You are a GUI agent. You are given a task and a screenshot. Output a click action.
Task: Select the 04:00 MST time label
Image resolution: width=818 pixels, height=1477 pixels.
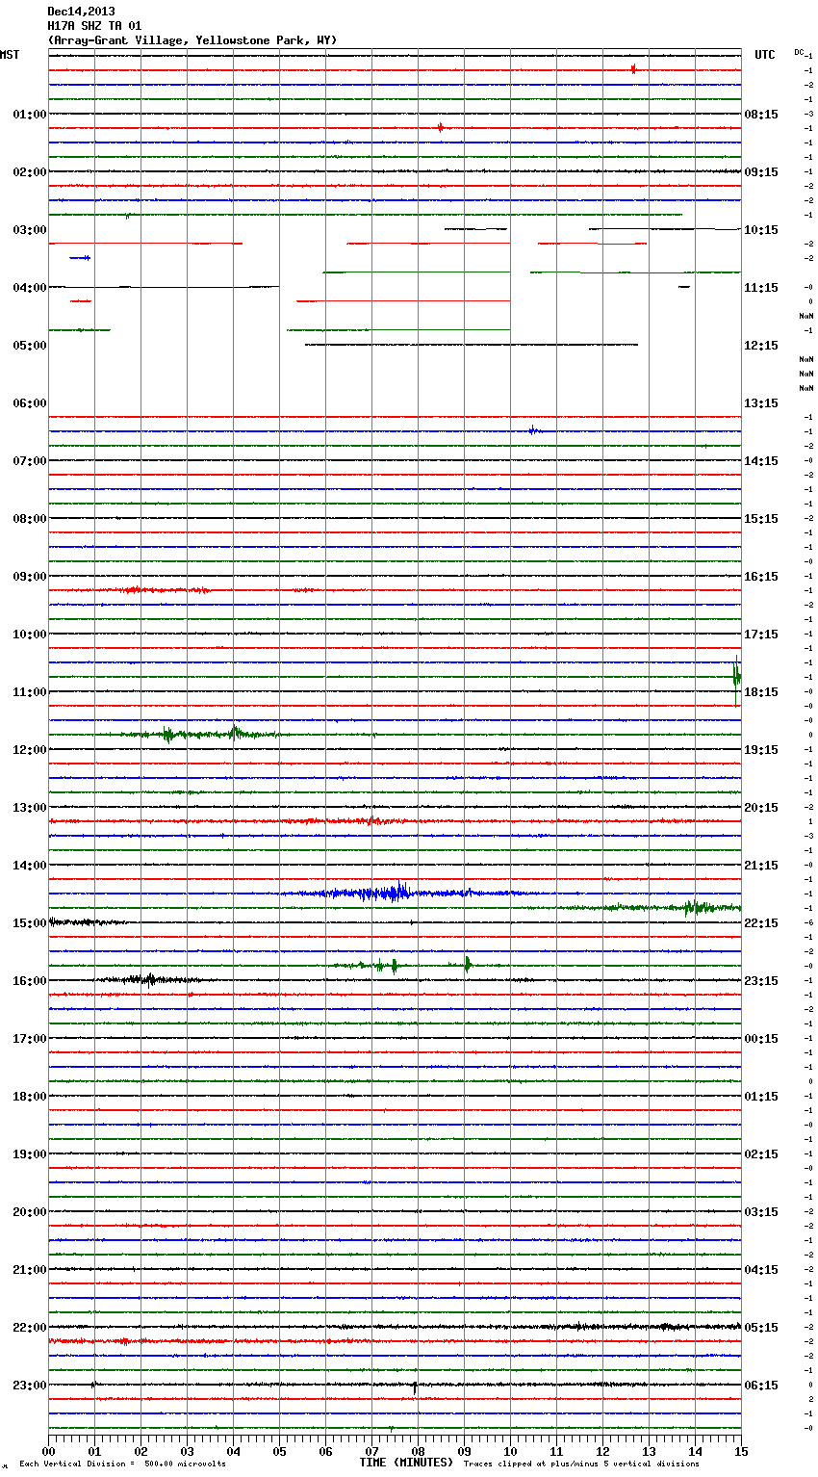(29, 288)
